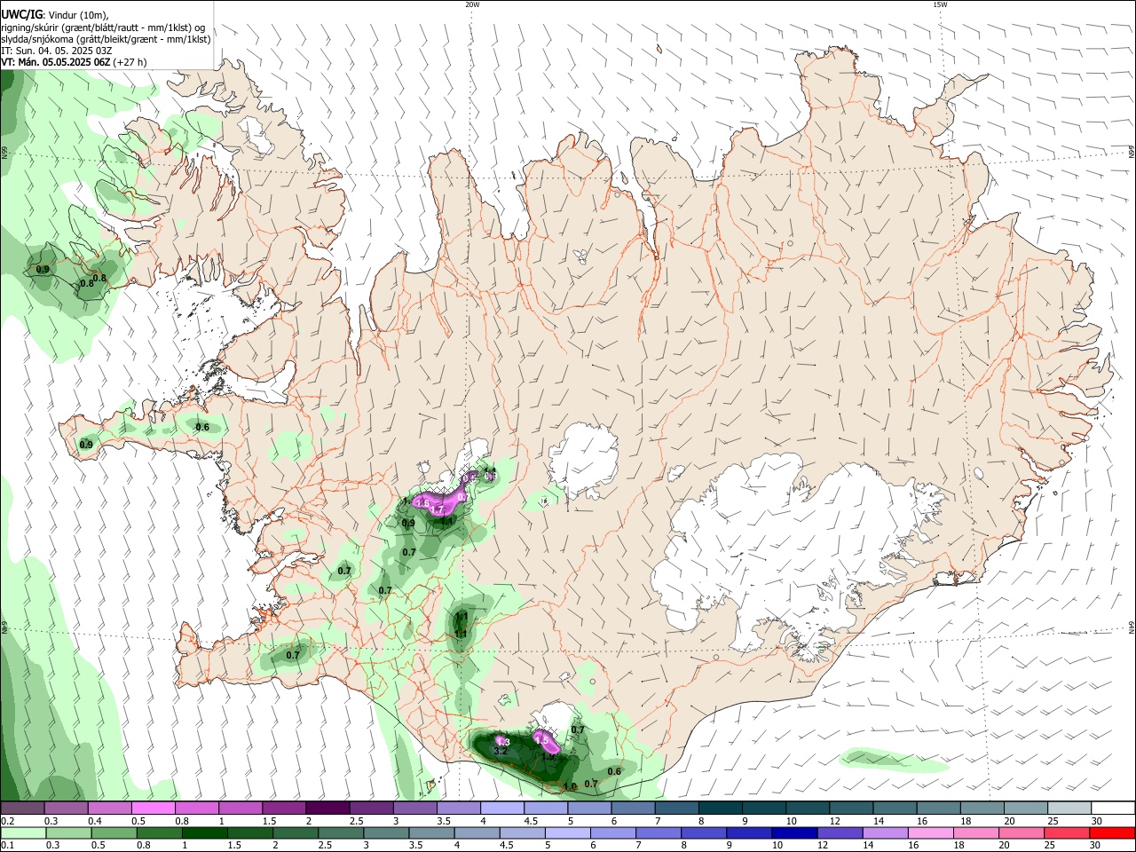The width and height of the screenshot is (1136, 852).
Task: Select the top legend swatch between 4 and 4.5
Action: [x=501, y=809]
